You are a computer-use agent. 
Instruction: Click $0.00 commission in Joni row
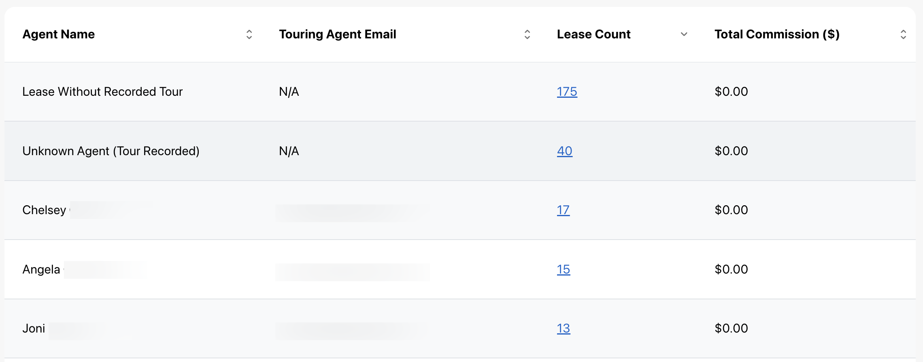731,328
